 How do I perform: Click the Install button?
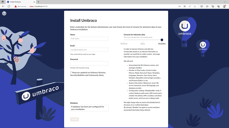[75, 119]
